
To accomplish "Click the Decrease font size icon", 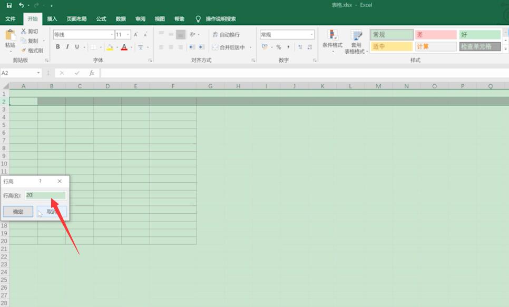I will (145, 34).
